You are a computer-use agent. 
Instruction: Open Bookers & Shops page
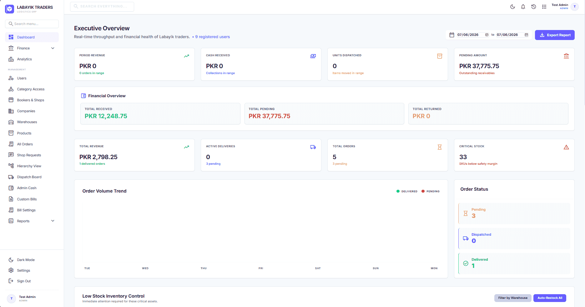pyautogui.click(x=32, y=100)
